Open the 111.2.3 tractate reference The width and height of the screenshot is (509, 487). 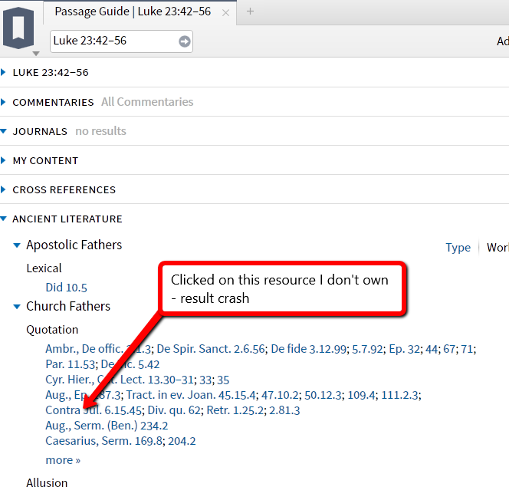click(399, 395)
